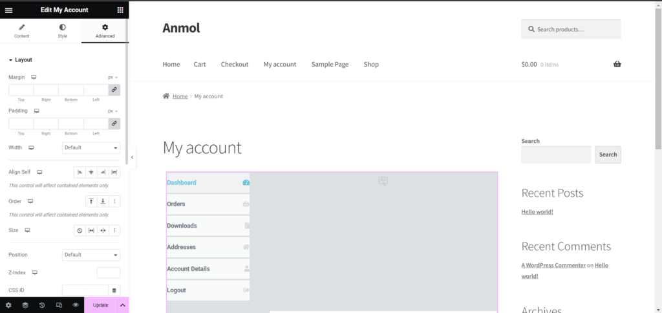Open the Hello world! recent post
The height and width of the screenshot is (313, 662).
[x=537, y=211]
